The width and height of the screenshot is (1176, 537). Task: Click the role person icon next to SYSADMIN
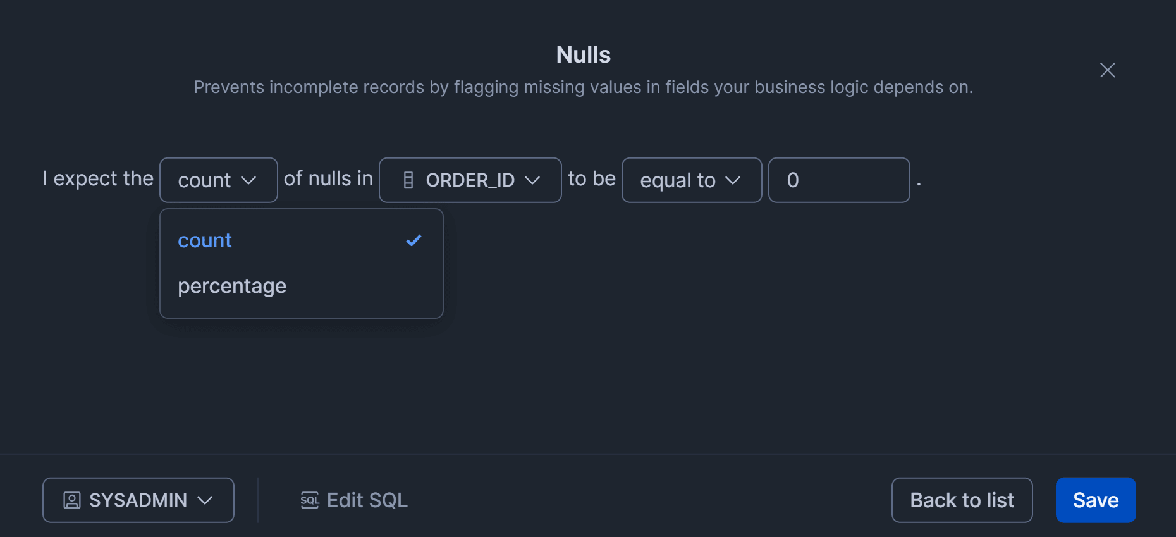point(72,500)
